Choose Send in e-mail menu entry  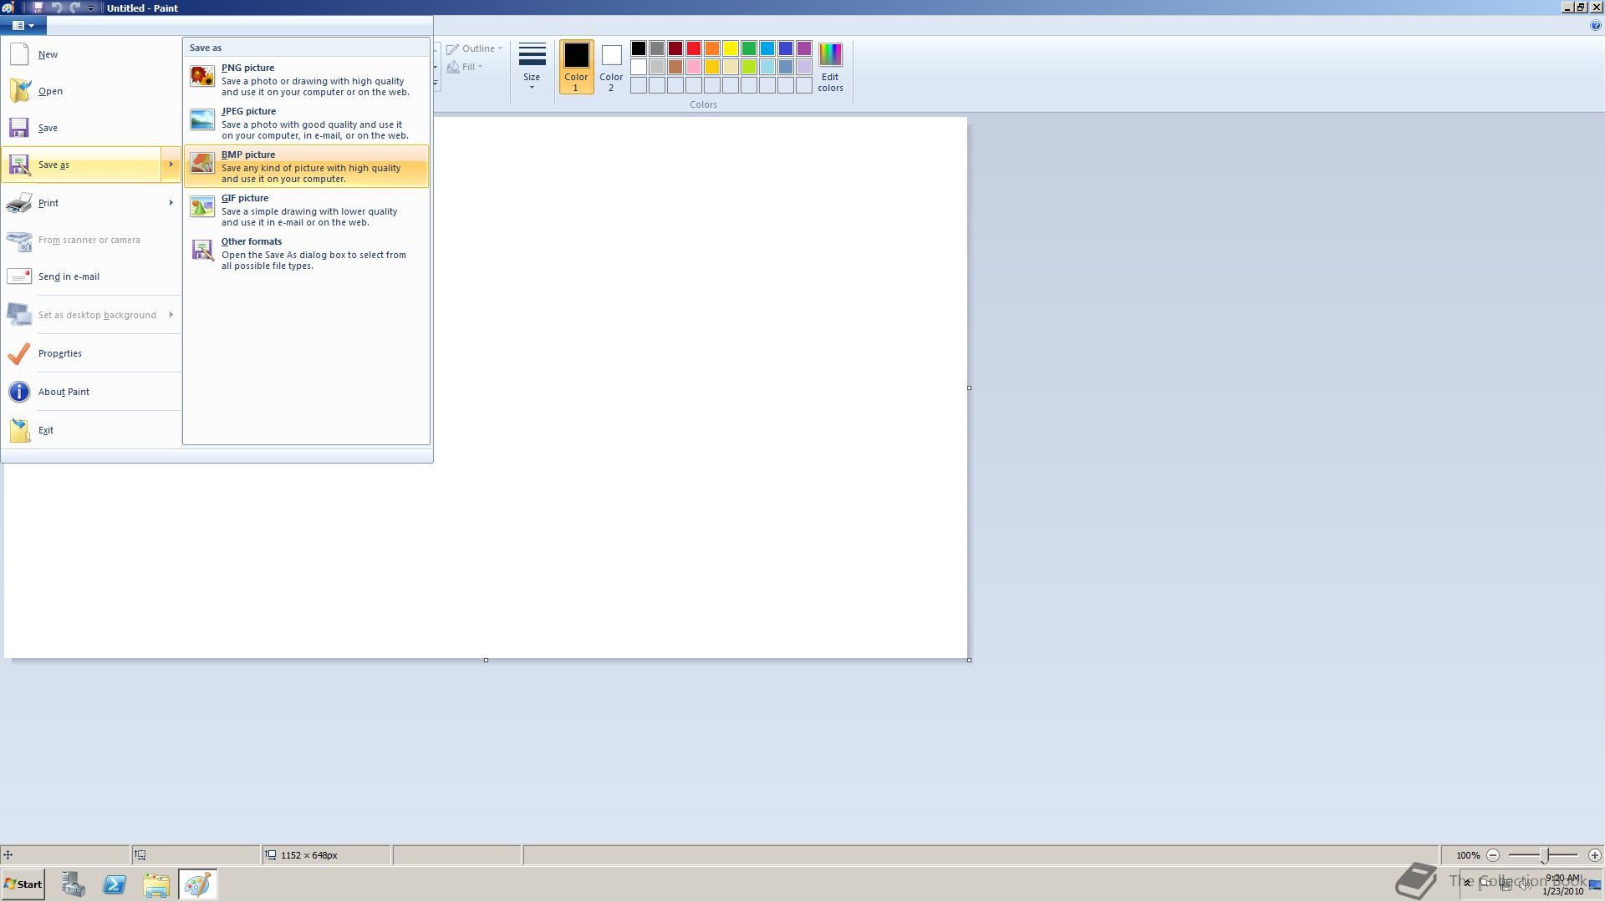coord(92,276)
